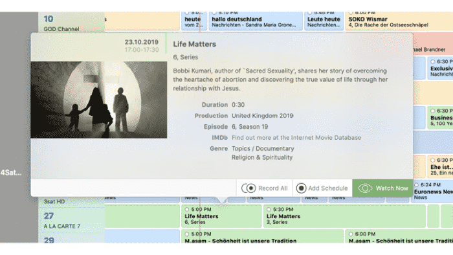This screenshot has height=255, width=453.
Task: Click the Life Matters program thumbnail
Action: (99, 100)
